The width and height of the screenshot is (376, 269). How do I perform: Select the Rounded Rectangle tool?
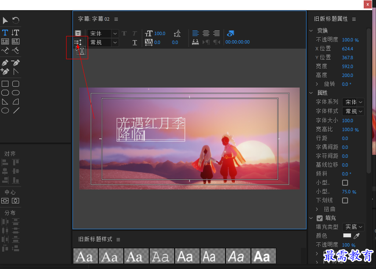tap(16, 84)
